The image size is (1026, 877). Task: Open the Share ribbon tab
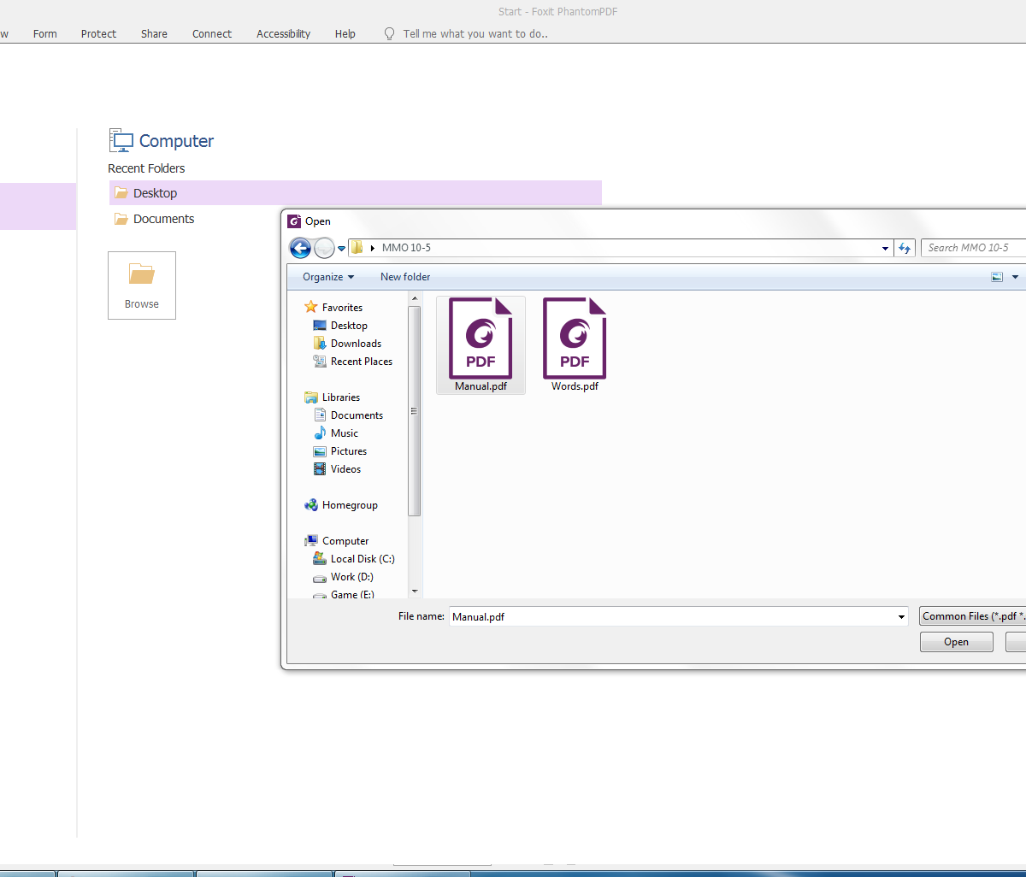(154, 34)
